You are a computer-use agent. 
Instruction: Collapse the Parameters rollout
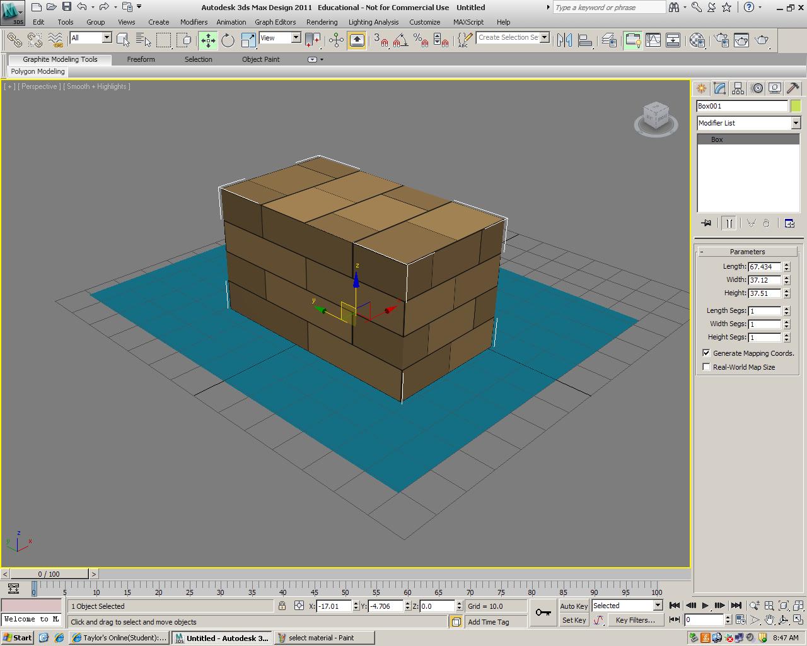pyautogui.click(x=747, y=252)
